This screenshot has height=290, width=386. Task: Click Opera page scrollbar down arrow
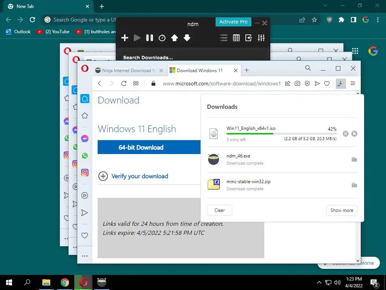pyautogui.click(x=358, y=261)
